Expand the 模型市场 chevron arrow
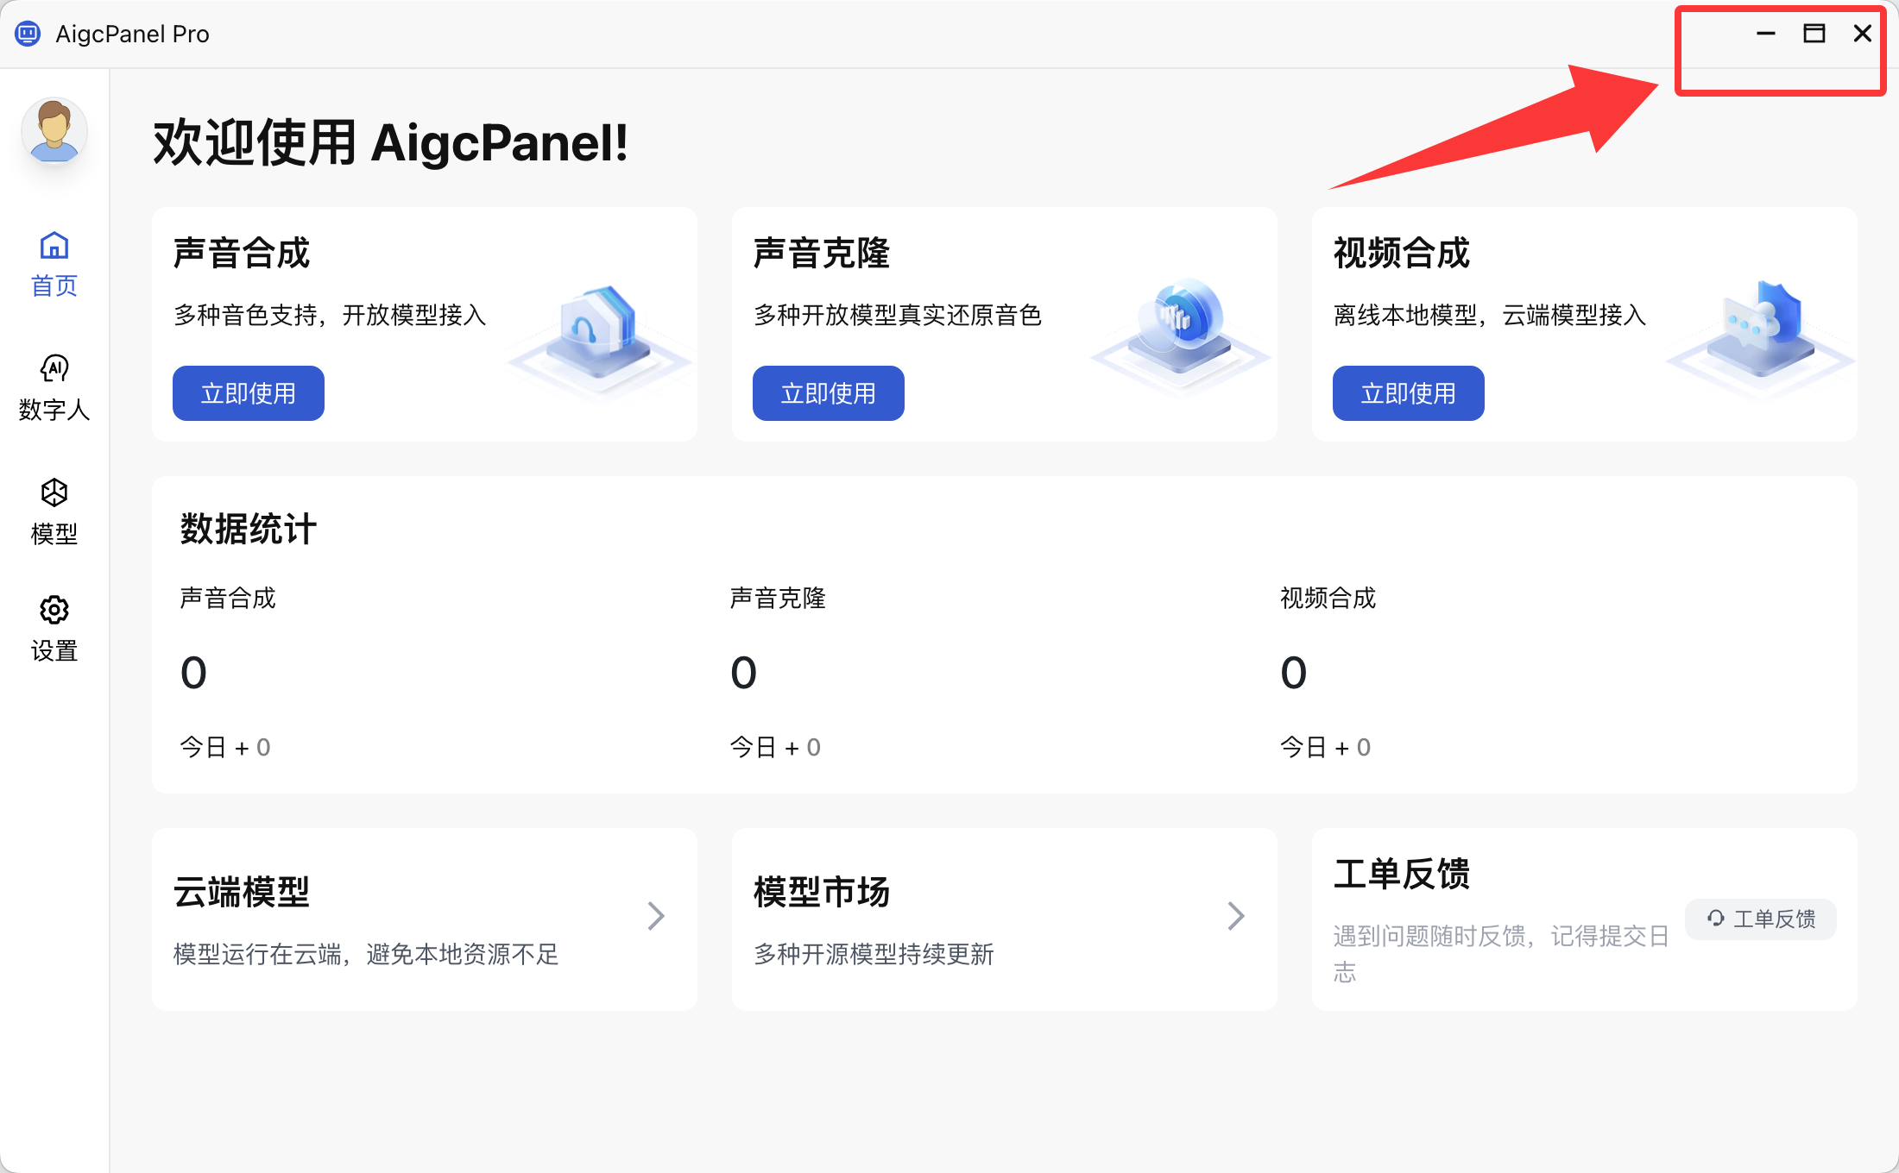 click(x=1236, y=916)
